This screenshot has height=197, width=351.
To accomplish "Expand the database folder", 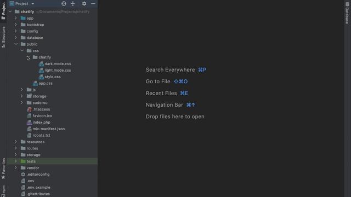I will click(x=16, y=38).
